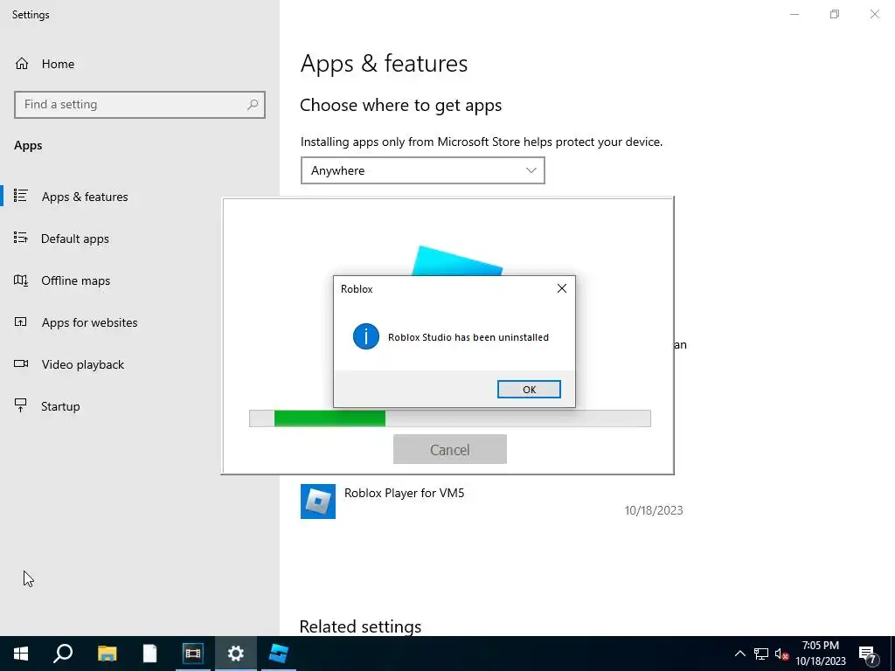The image size is (895, 671).
Task: Restore down the Settings window
Action: tap(835, 14)
